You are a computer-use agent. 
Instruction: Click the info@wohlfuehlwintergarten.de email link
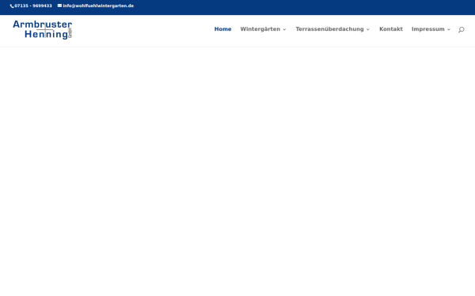point(98,6)
